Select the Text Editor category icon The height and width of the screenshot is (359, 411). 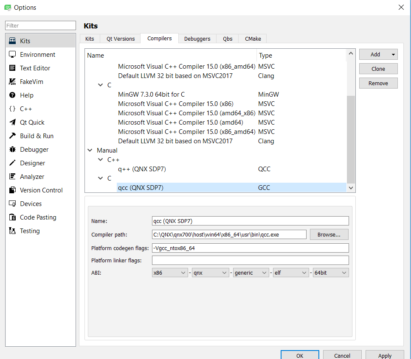tap(12, 68)
